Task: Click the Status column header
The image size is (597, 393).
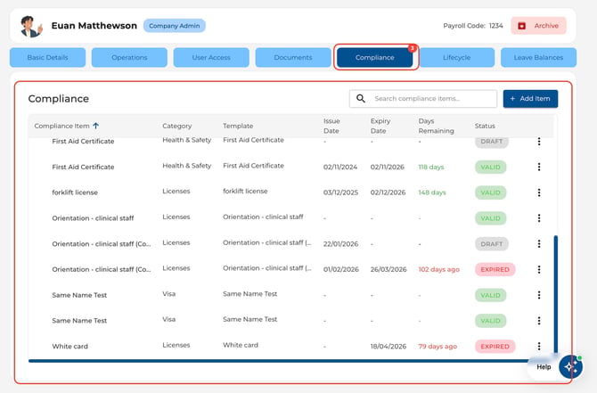Action: coord(485,126)
